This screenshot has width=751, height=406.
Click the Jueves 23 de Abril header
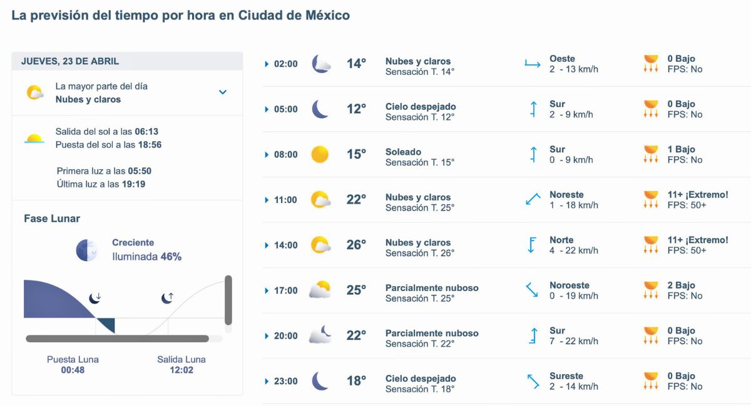click(71, 61)
